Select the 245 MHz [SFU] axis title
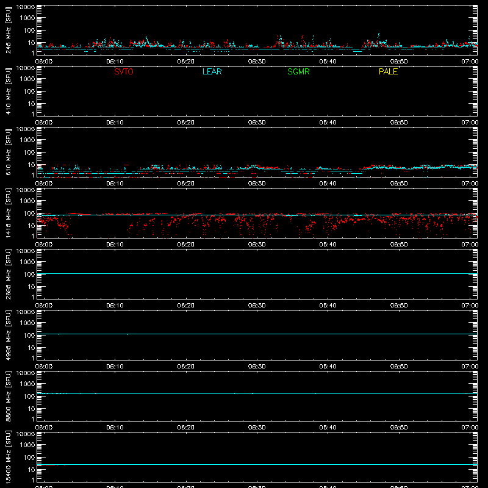Image resolution: width=488 pixels, height=488 pixels. [9, 30]
